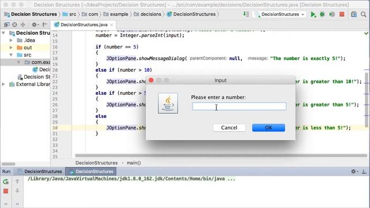Click project view mode icon
This screenshot has height=208, width=370.
coord(6,24)
